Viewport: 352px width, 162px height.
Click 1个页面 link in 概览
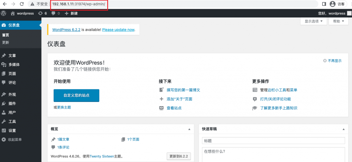(x=133, y=139)
